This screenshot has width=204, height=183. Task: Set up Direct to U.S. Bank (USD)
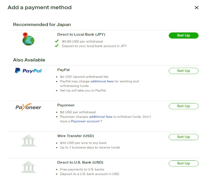point(183,163)
